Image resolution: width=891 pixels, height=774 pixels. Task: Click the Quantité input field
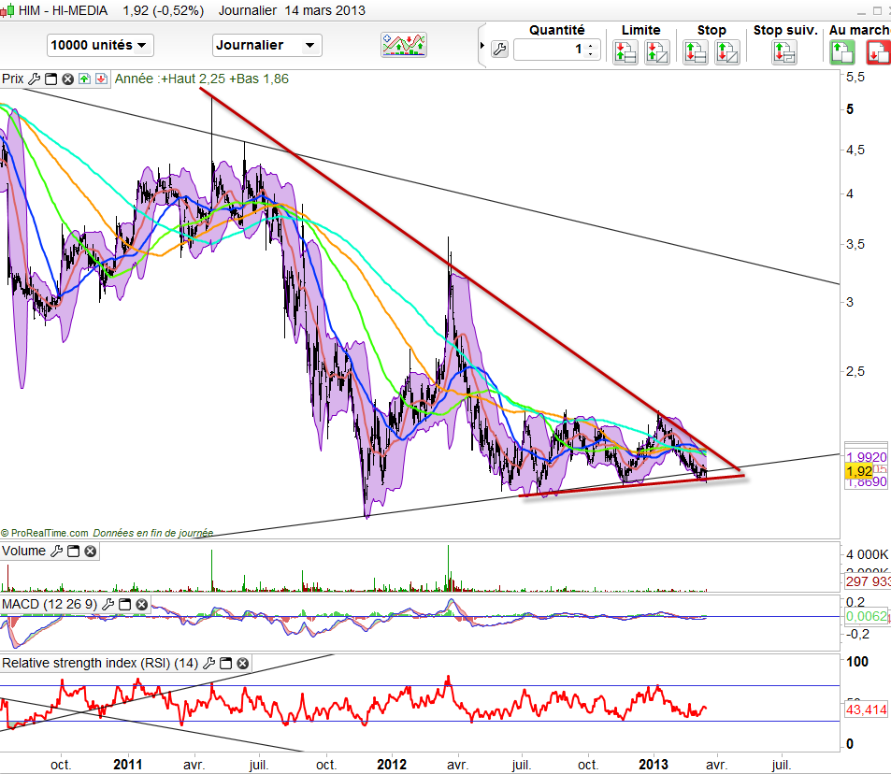click(x=550, y=50)
